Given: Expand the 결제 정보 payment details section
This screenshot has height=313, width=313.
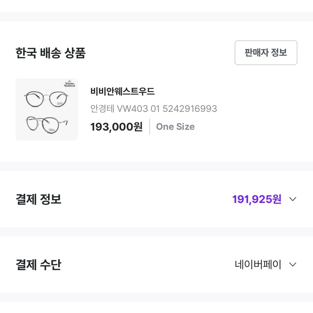Looking at the screenshot, I should point(292,199).
